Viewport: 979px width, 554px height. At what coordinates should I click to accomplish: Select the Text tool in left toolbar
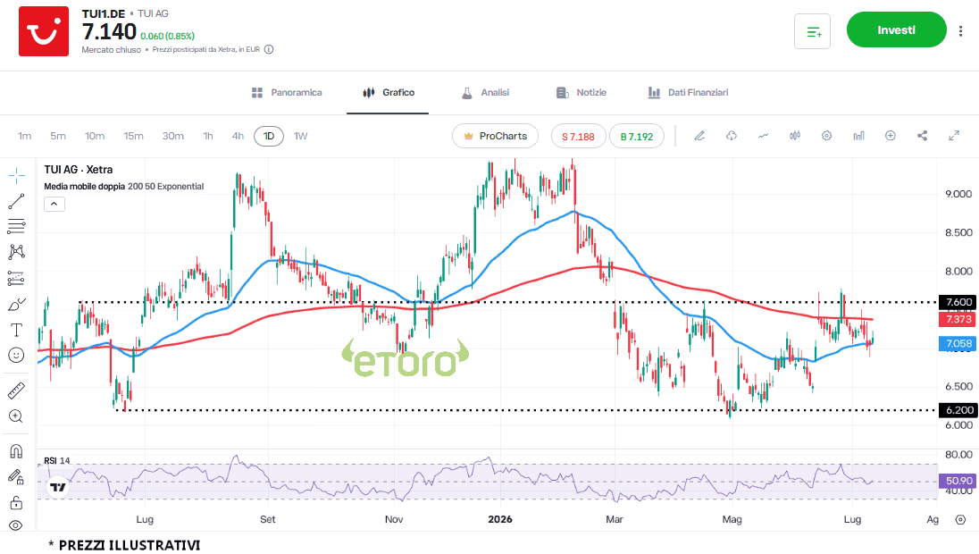(16, 330)
